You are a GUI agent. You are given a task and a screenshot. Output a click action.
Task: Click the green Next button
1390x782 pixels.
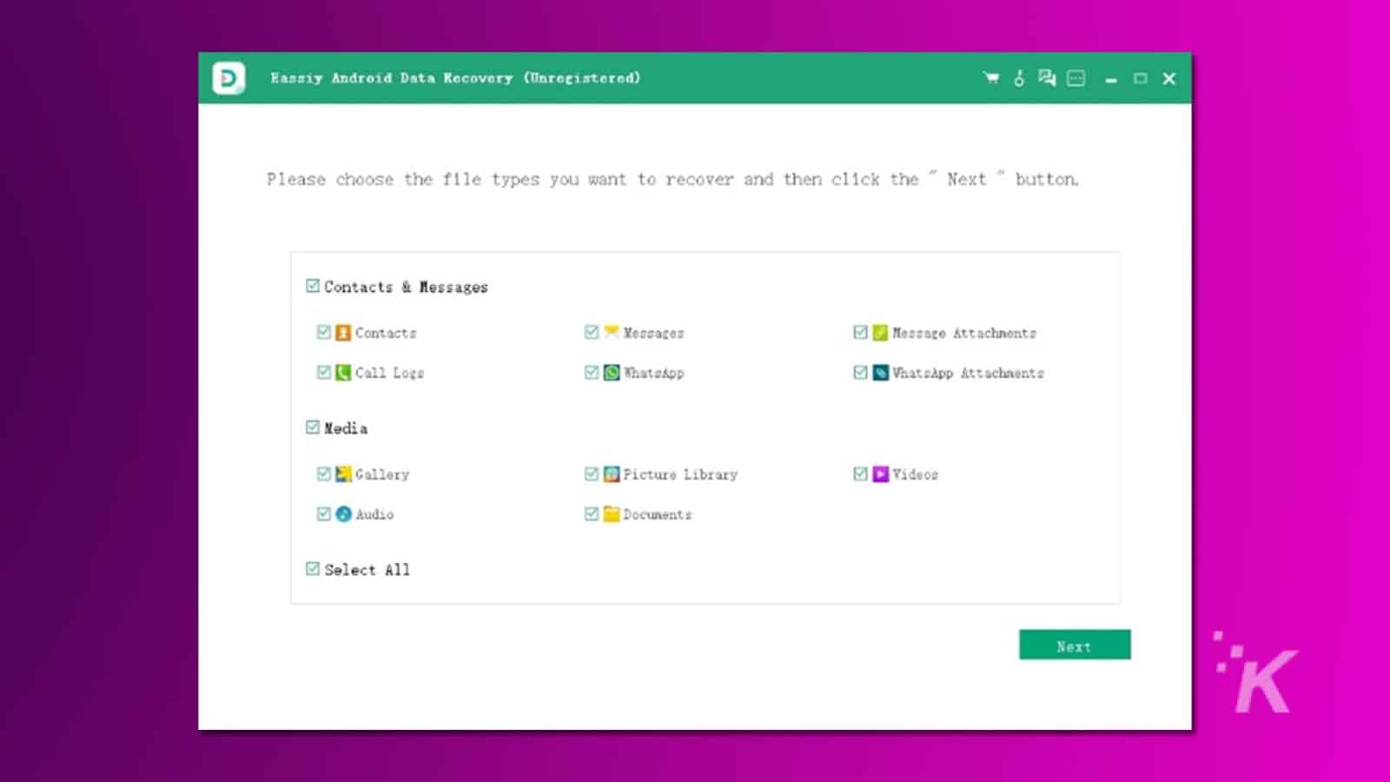pos(1075,645)
